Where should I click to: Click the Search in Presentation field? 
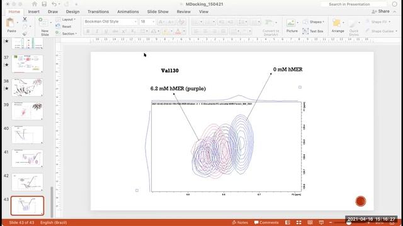tap(354, 4)
